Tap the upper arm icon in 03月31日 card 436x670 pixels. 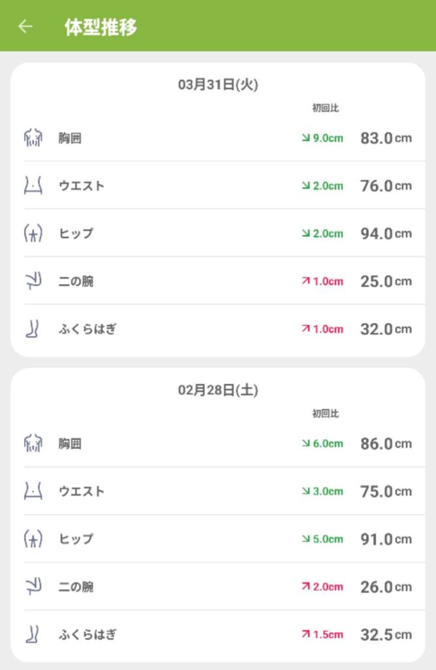click(x=33, y=281)
